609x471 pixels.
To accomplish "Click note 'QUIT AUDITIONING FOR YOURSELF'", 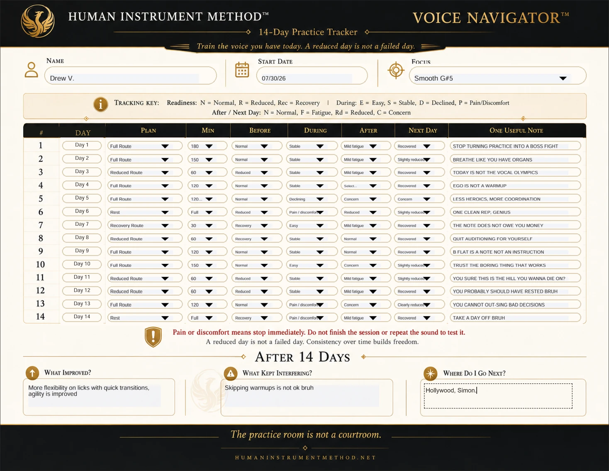I will (x=515, y=239).
